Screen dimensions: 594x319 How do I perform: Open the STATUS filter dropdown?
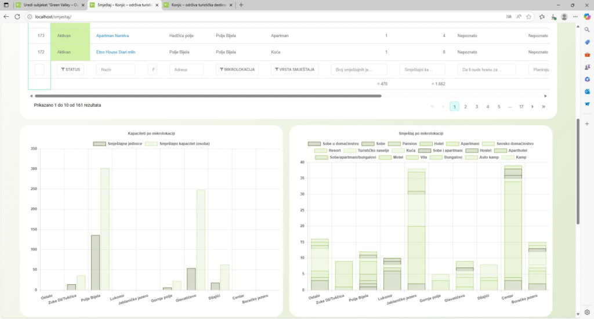[70, 70]
